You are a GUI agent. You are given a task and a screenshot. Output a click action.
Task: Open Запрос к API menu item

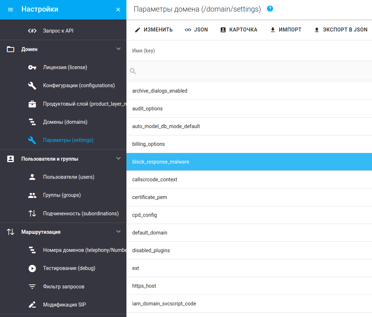[x=58, y=31]
